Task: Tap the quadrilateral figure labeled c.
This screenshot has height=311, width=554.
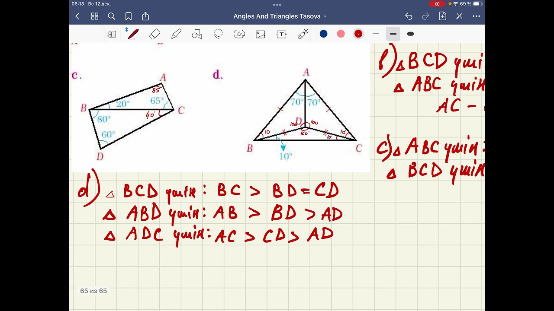Action: tap(131, 115)
